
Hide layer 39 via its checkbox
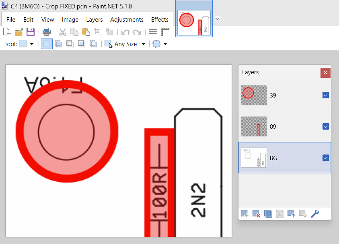click(x=326, y=95)
